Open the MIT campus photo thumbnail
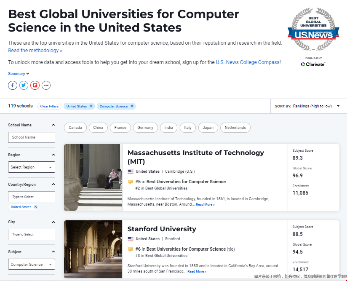Image resolution: width=347 pixels, height=281 pixels. tap(93, 177)
